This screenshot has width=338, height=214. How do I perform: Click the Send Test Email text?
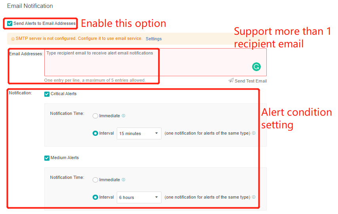point(251,81)
